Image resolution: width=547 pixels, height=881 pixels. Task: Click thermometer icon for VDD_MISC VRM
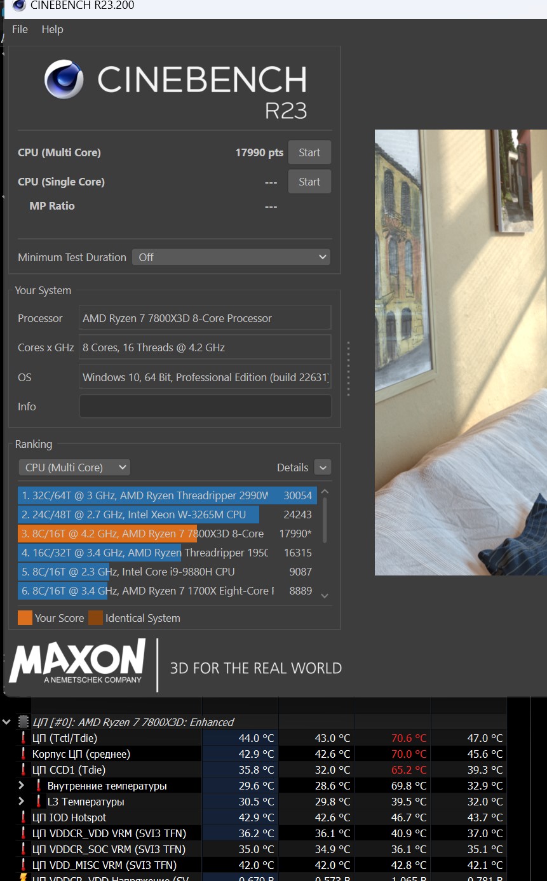click(24, 865)
